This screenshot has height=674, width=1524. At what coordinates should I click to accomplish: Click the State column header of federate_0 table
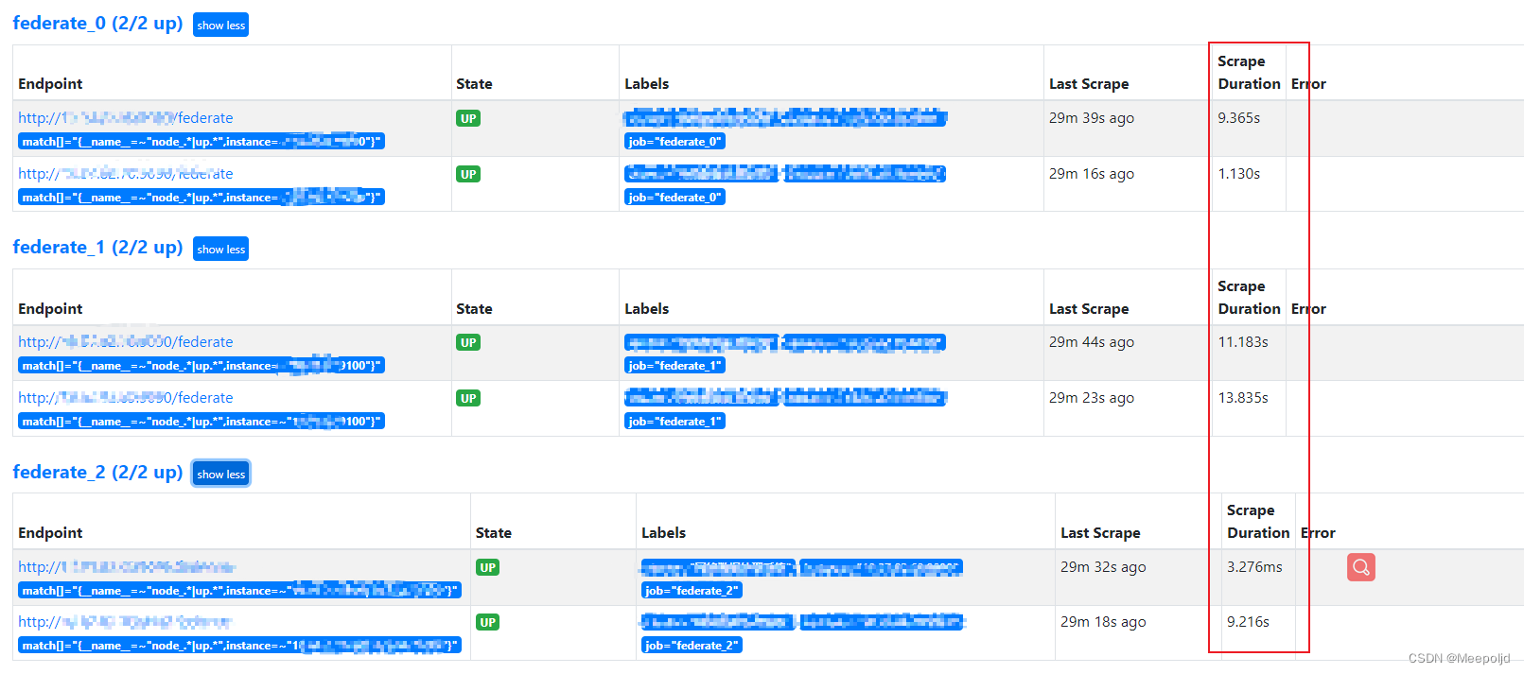[x=474, y=84]
